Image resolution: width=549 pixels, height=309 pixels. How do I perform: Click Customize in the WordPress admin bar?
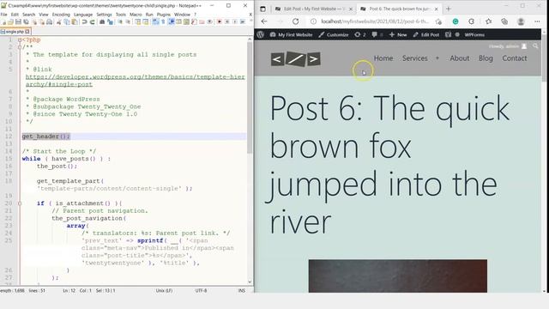click(334, 34)
